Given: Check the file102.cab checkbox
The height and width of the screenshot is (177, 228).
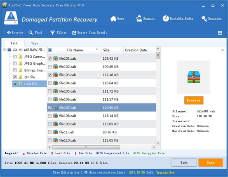Looking at the screenshot, I should pyautogui.click(x=50, y=67).
